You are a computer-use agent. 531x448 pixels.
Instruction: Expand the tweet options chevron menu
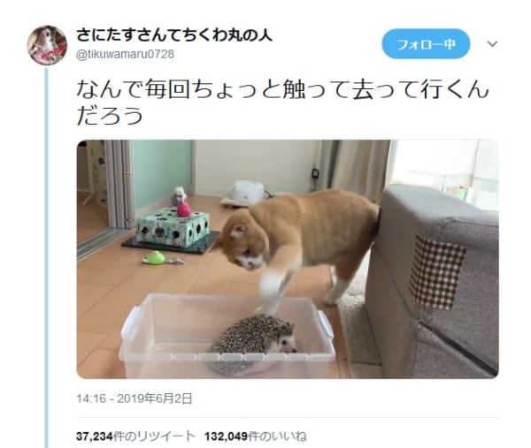[492, 43]
